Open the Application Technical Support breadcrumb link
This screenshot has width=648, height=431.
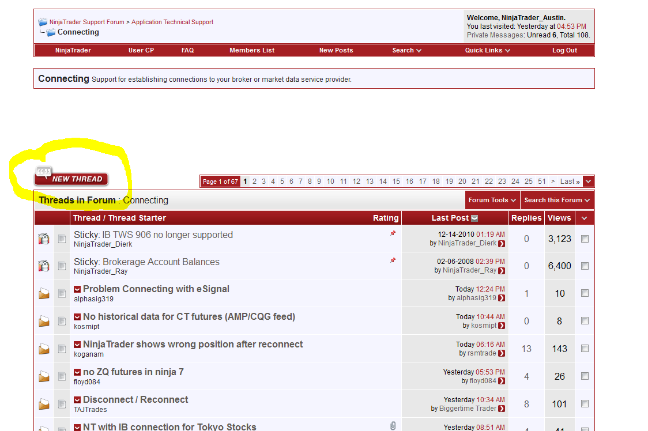pyautogui.click(x=172, y=22)
